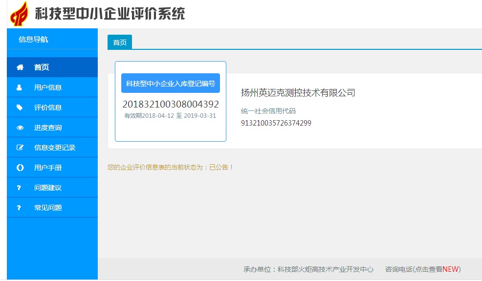Click the 信息导航 sidebar header
Image resolution: width=482 pixels, height=281 pixels.
tap(33, 40)
